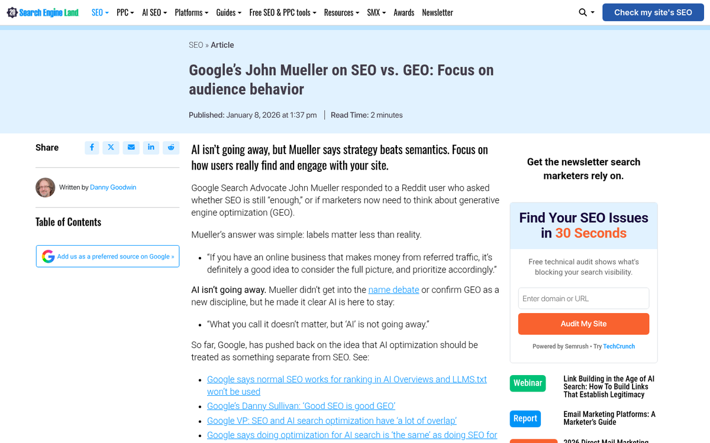Image resolution: width=710 pixels, height=443 pixels.
Task: Follow the 'name debate' link
Action: point(393,289)
